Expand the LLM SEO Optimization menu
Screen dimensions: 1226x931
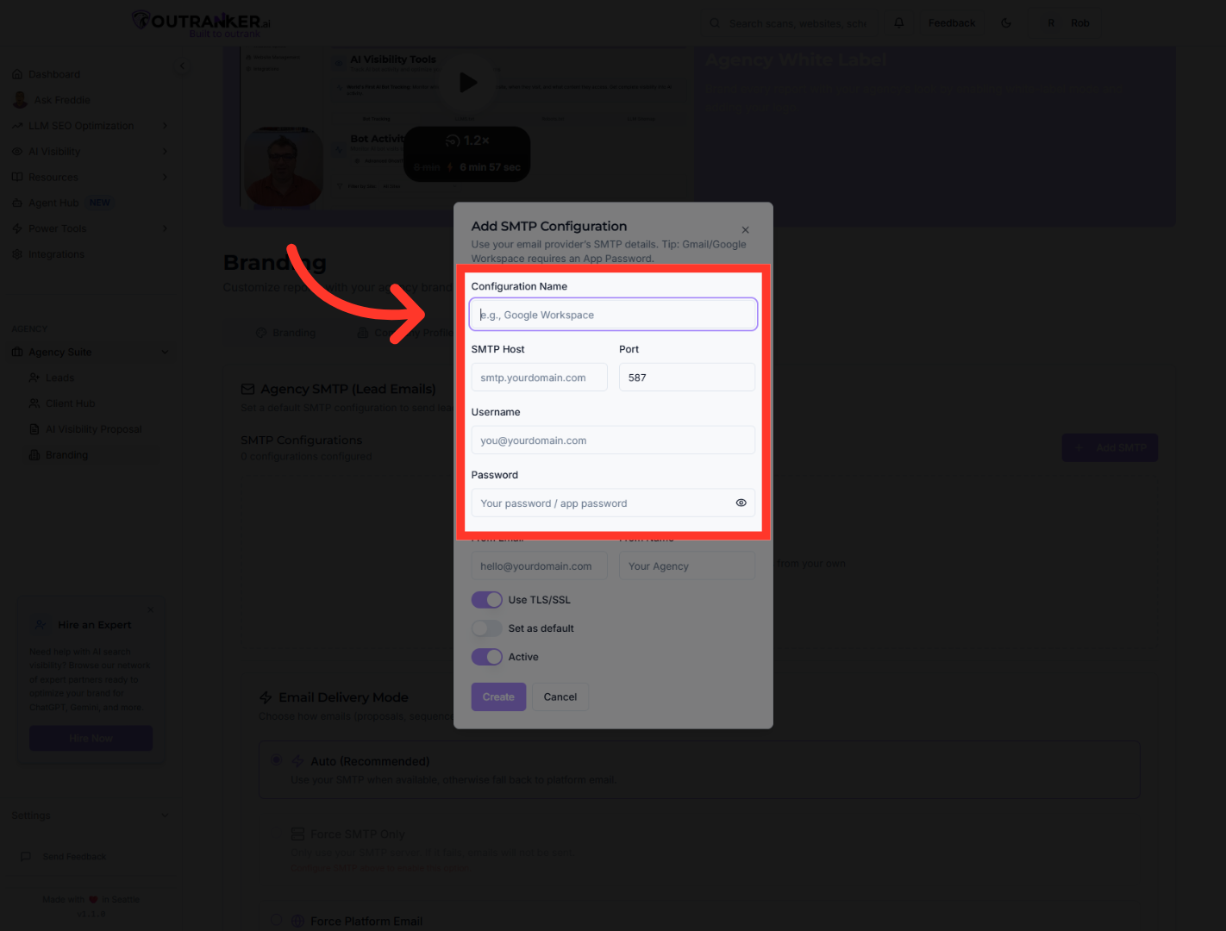coord(165,126)
